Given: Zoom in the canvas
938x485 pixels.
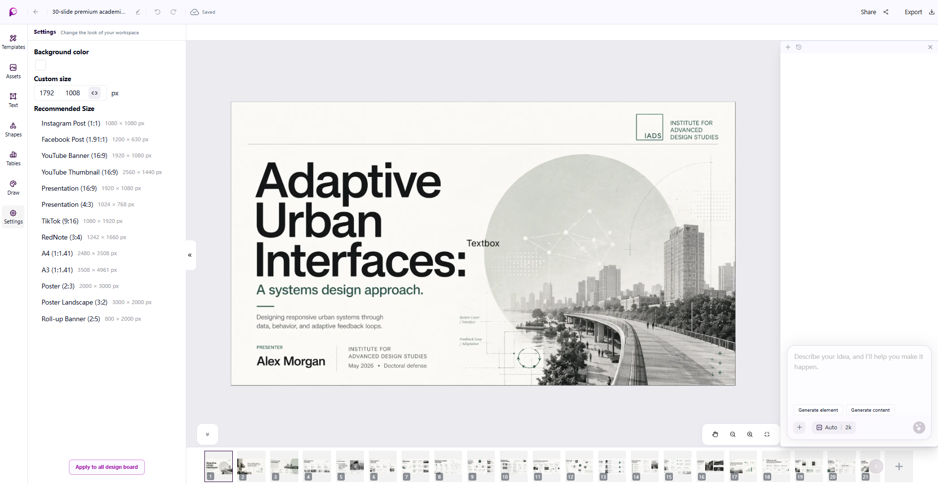Looking at the screenshot, I should point(750,434).
